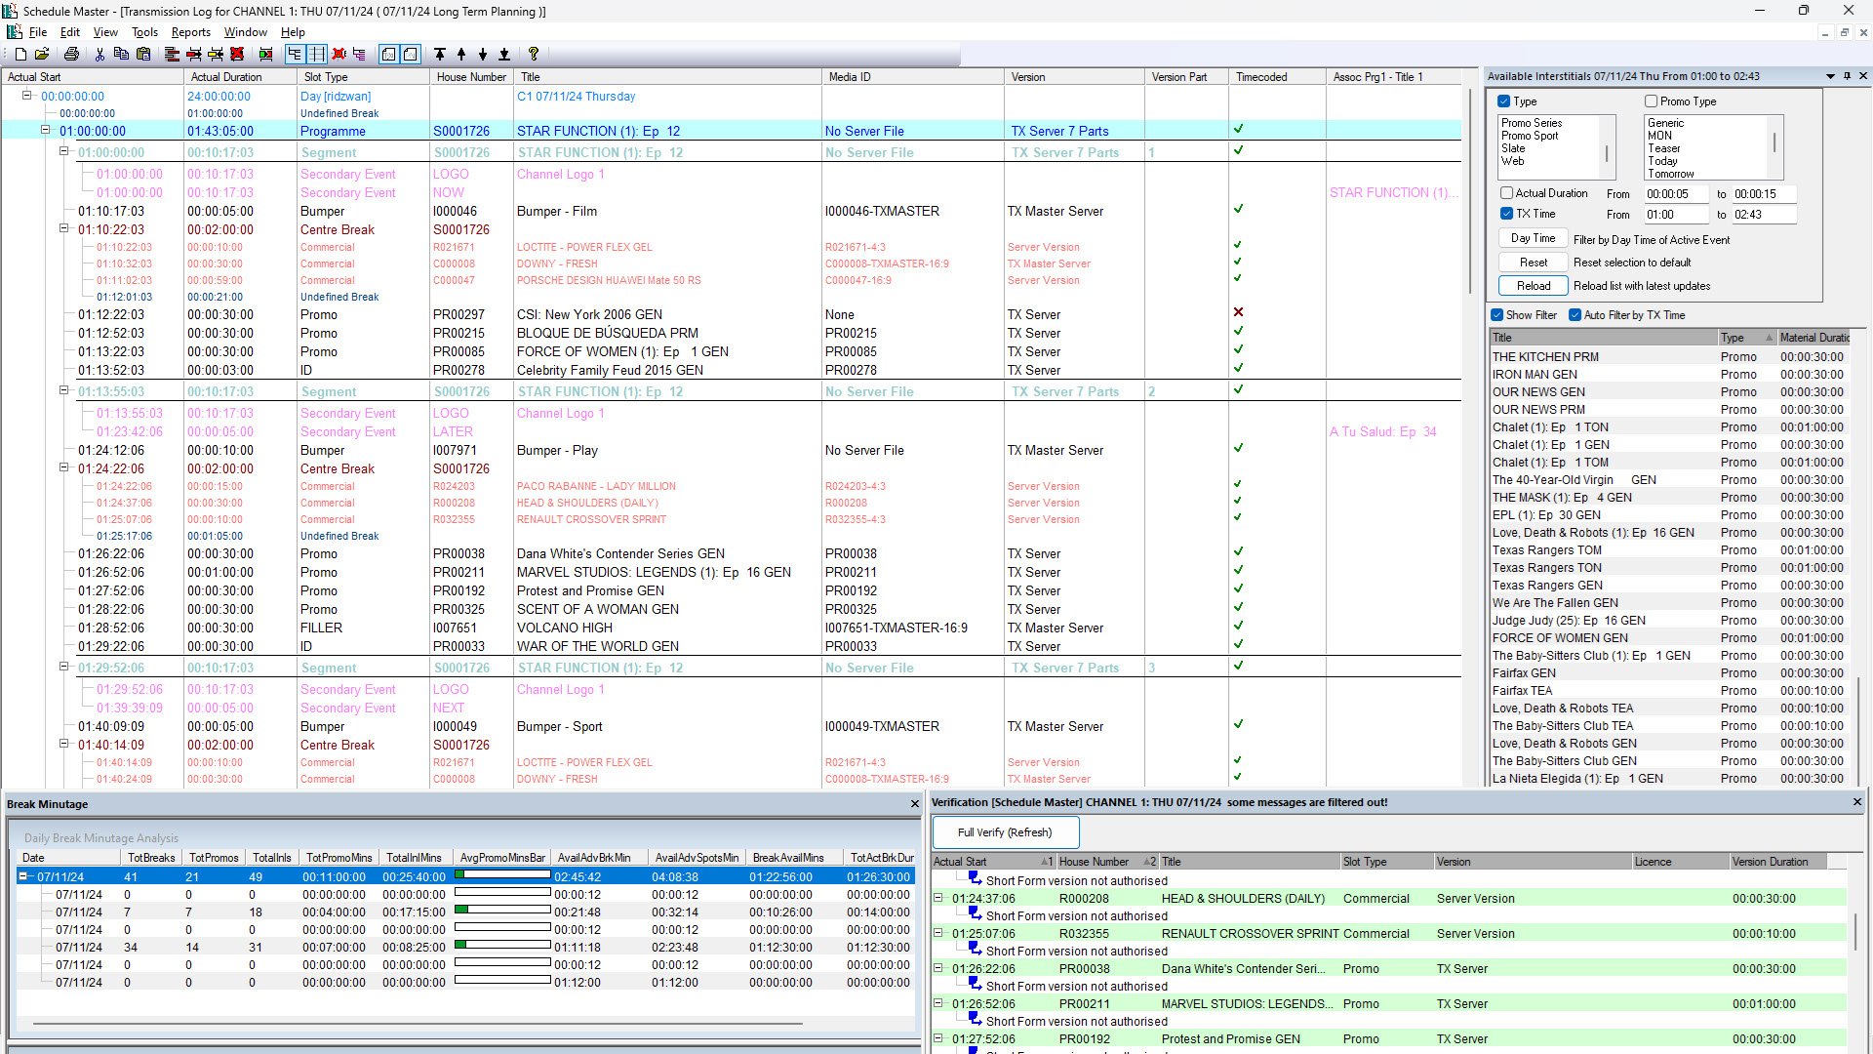Toggle the grid lines toolbar icon

(316, 55)
